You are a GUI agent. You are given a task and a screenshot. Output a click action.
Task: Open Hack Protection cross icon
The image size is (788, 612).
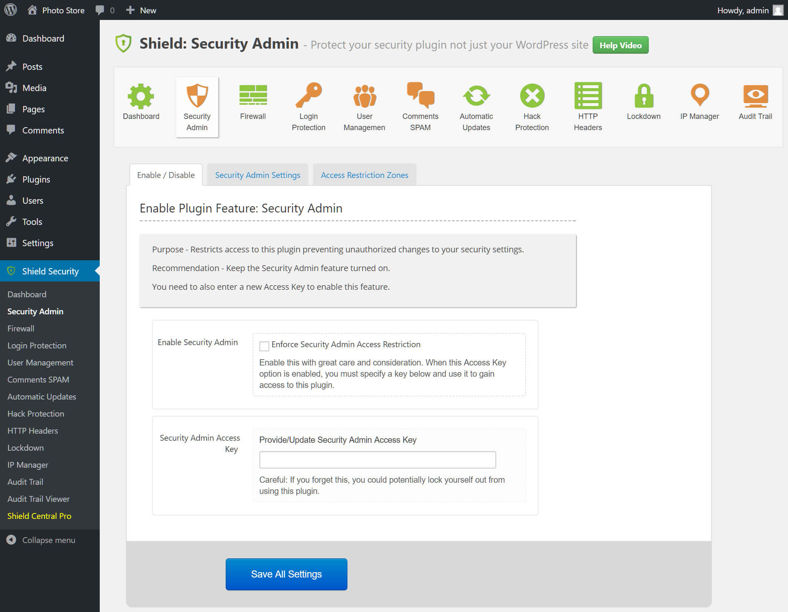pyautogui.click(x=532, y=96)
